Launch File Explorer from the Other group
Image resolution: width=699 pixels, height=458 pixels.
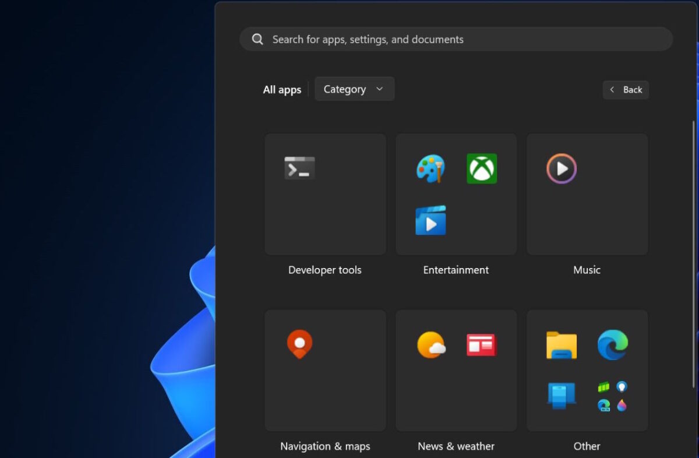[560, 344]
